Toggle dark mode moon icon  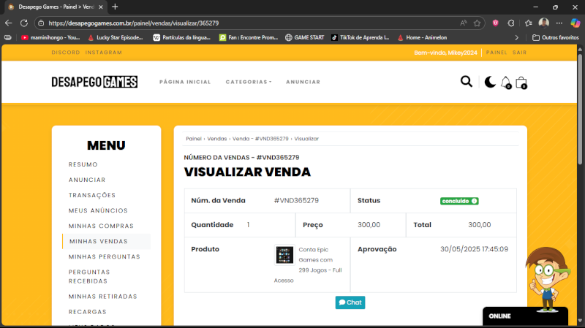[490, 82]
